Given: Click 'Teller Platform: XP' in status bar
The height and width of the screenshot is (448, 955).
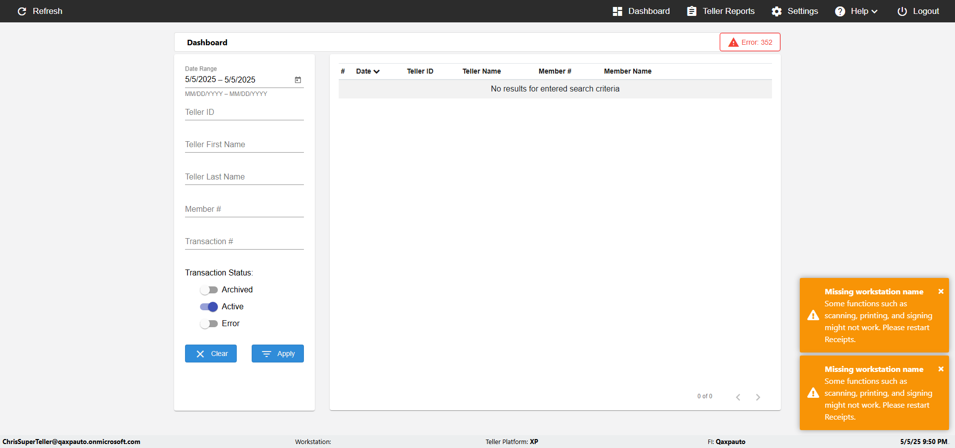Looking at the screenshot, I should 512,442.
